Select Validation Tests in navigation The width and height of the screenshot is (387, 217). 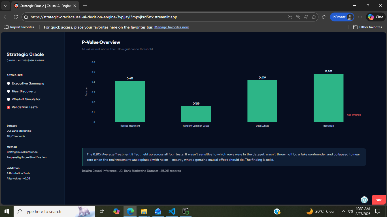pyautogui.click(x=22, y=107)
